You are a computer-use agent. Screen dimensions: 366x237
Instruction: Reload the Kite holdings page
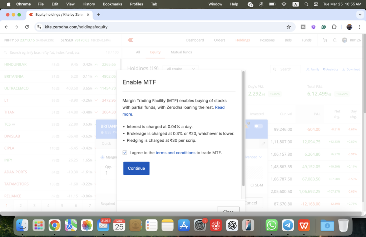tap(27, 27)
